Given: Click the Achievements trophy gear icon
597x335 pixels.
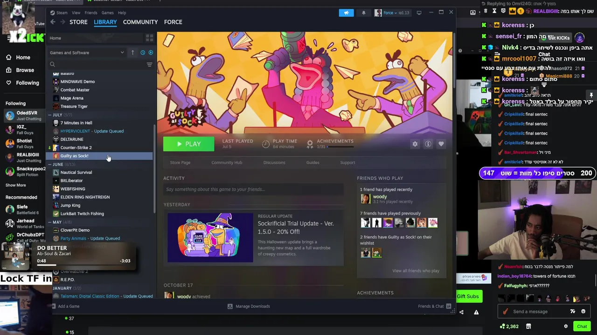Looking at the screenshot, I should [x=310, y=144].
